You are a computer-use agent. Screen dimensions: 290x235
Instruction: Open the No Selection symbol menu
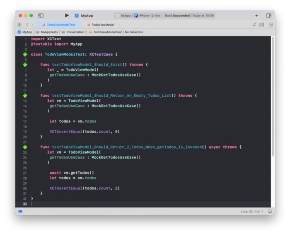point(134,32)
